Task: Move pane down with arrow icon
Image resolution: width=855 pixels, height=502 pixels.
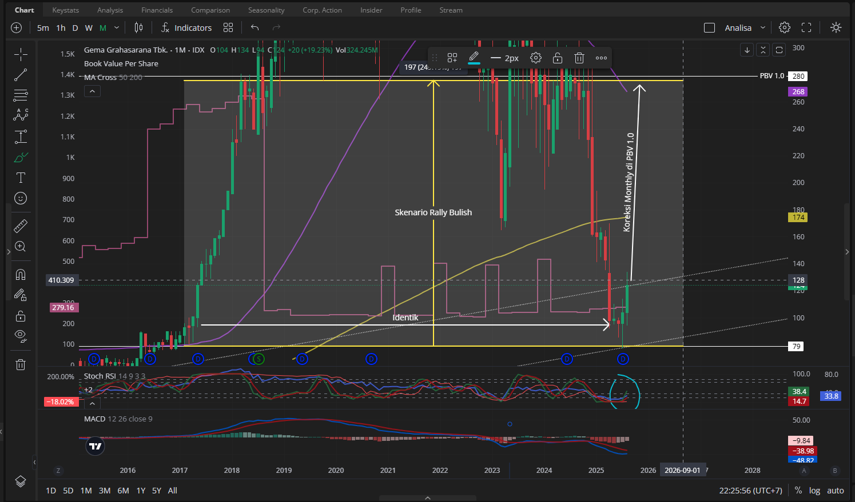Action: pos(747,50)
